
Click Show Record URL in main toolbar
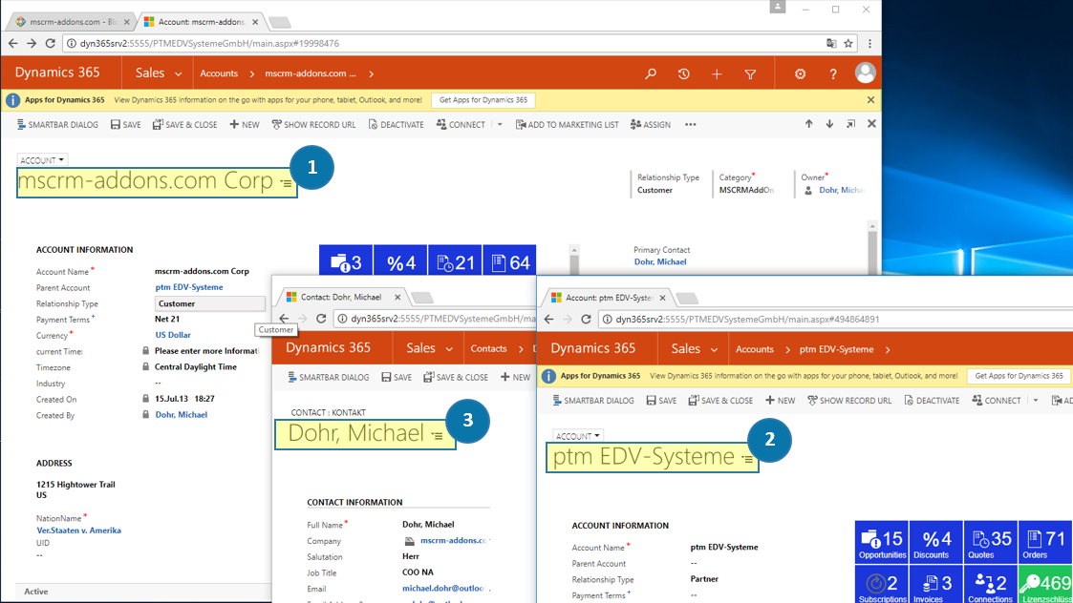(313, 124)
